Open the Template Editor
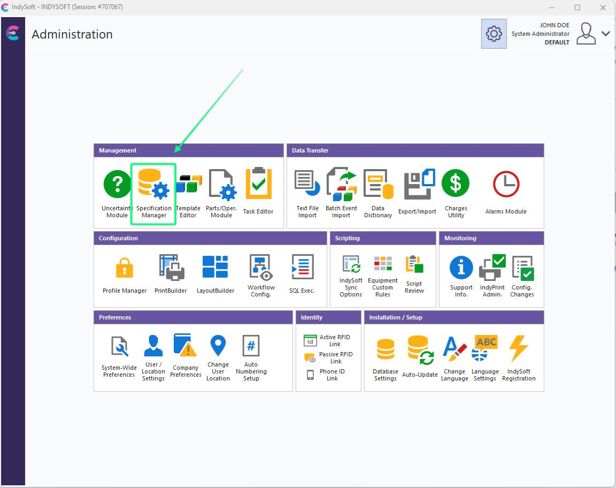 coord(188,194)
